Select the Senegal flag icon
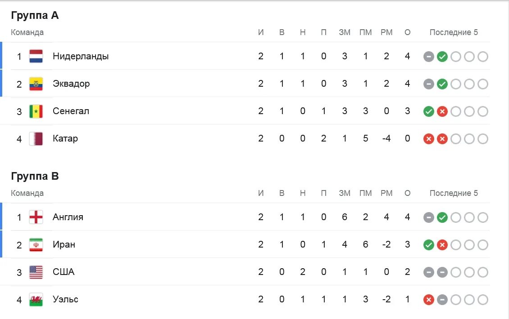The height and width of the screenshot is (319, 509). (x=36, y=111)
